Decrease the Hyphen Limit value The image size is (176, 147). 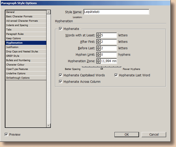(x=98, y=56)
